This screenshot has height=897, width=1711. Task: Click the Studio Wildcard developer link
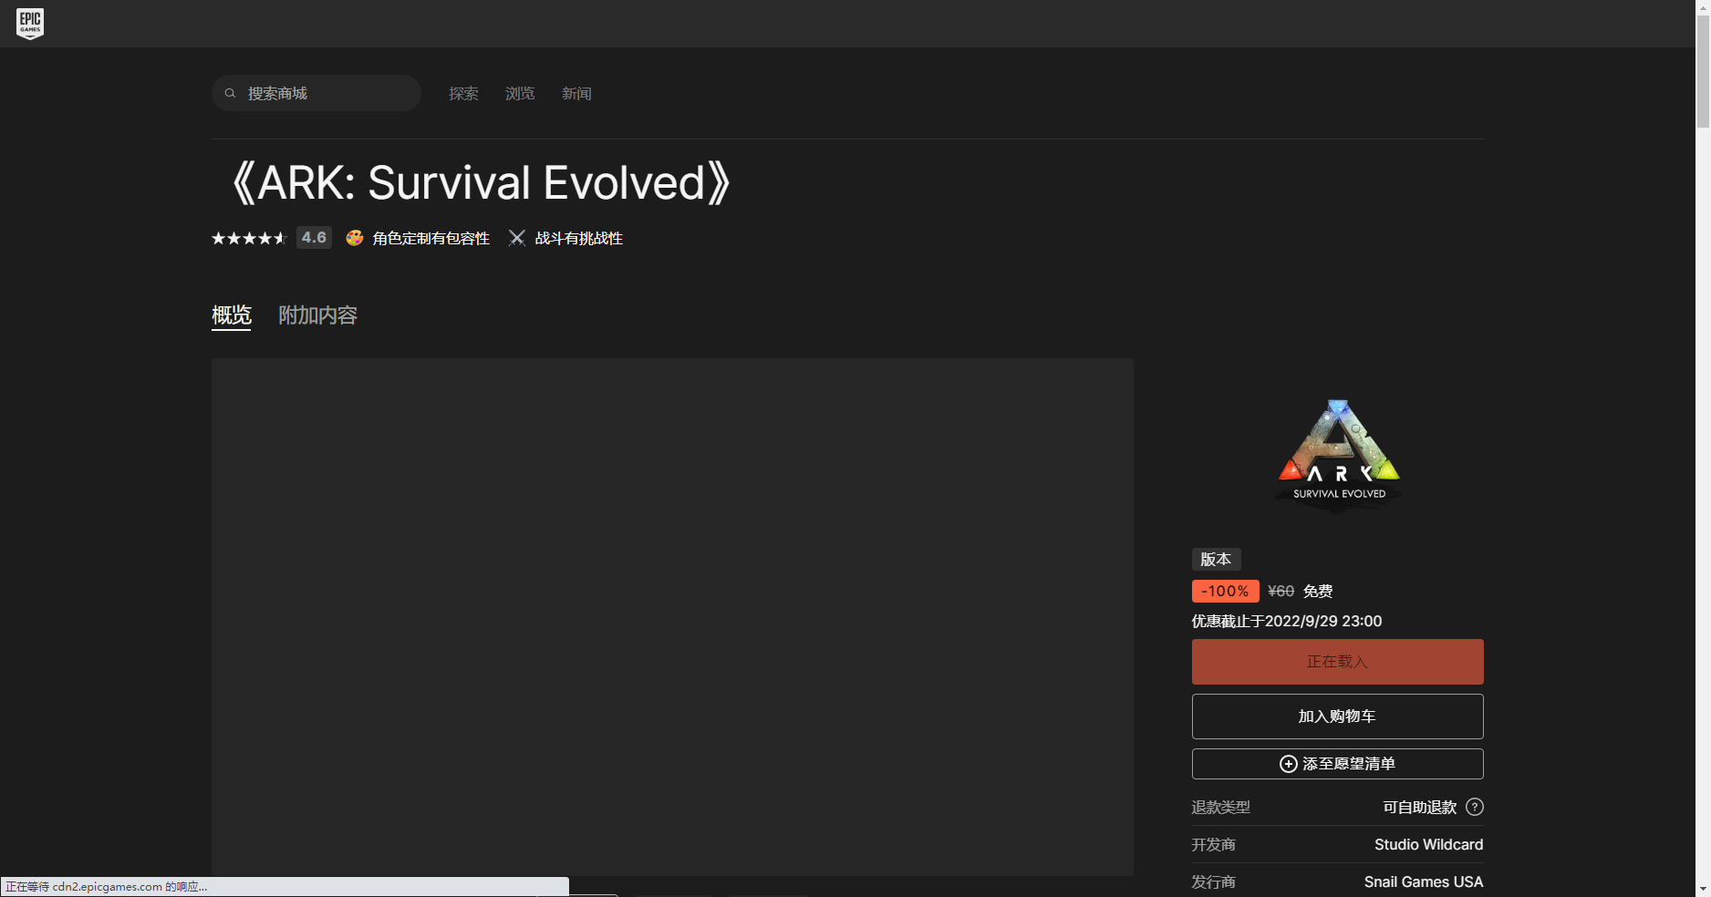coord(1428,845)
